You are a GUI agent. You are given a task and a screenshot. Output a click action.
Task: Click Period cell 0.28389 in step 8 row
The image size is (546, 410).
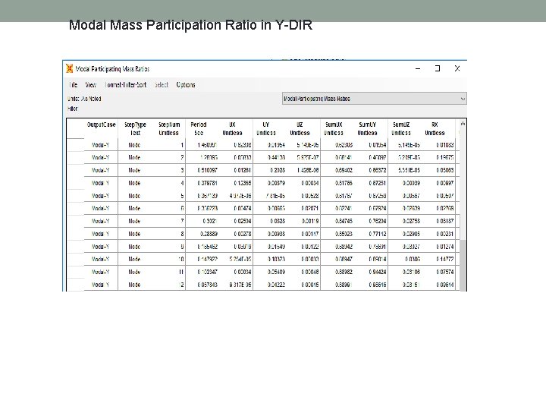[202, 234]
